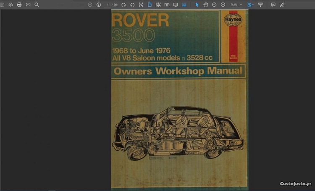
Task: Enable scrolling mode view
Action: [184, 5]
